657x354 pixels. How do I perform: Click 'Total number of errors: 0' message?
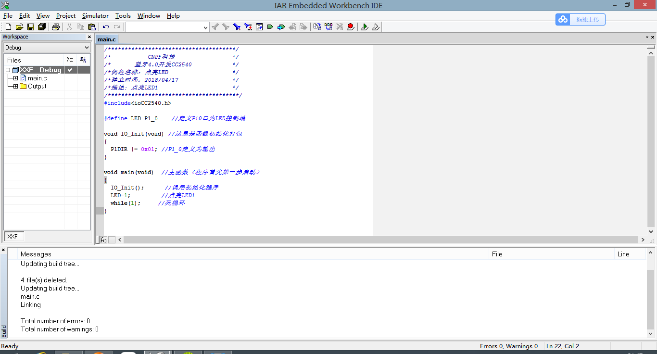pos(55,321)
